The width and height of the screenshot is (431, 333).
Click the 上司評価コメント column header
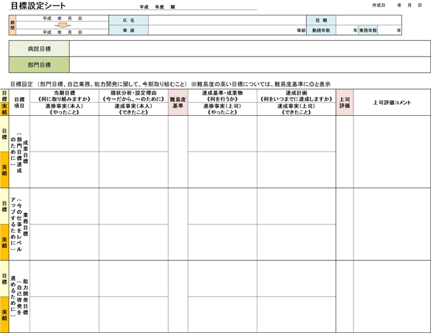coord(392,102)
